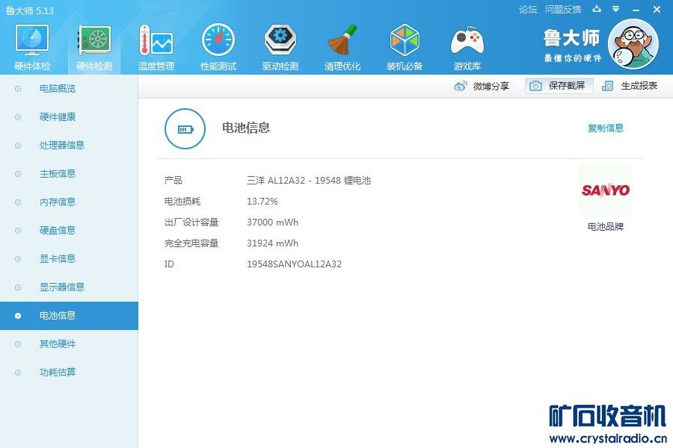Minimize the 鲁大师 window

[636, 10]
